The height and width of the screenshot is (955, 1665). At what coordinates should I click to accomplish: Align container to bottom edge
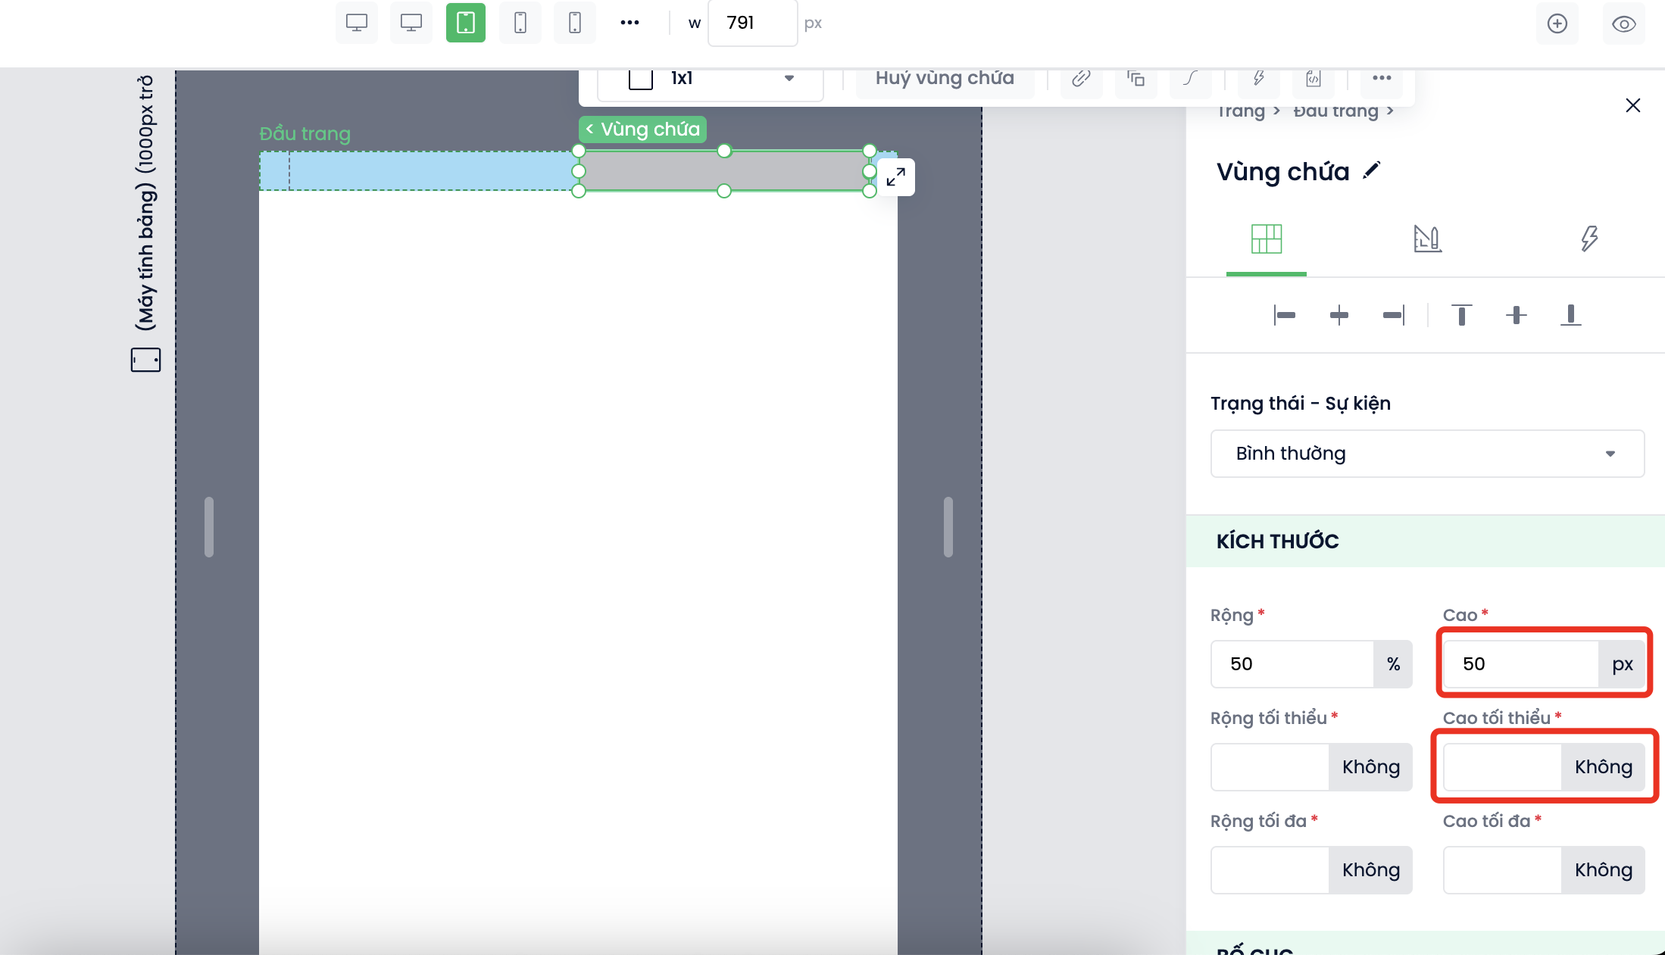click(1570, 315)
